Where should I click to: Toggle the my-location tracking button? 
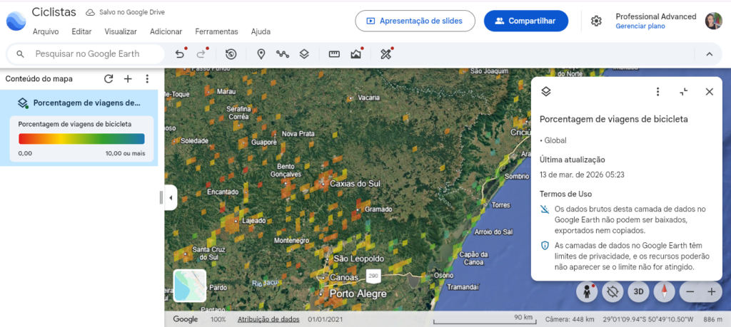[612, 291]
